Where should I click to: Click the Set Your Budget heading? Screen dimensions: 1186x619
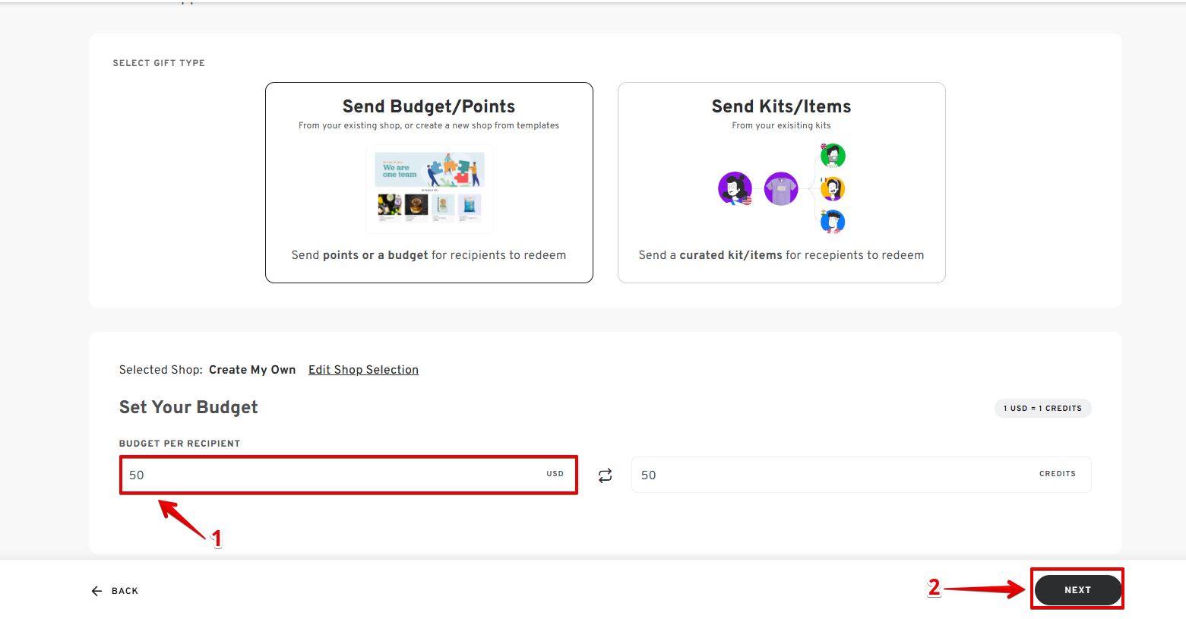coord(188,407)
